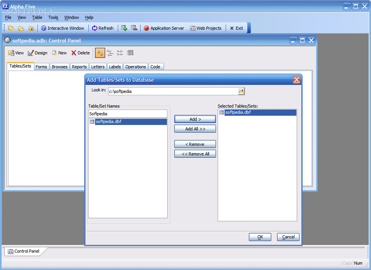Screen dimensions: 371x270
Task: Click the << Remove All button
Action: pyautogui.click(x=195, y=154)
